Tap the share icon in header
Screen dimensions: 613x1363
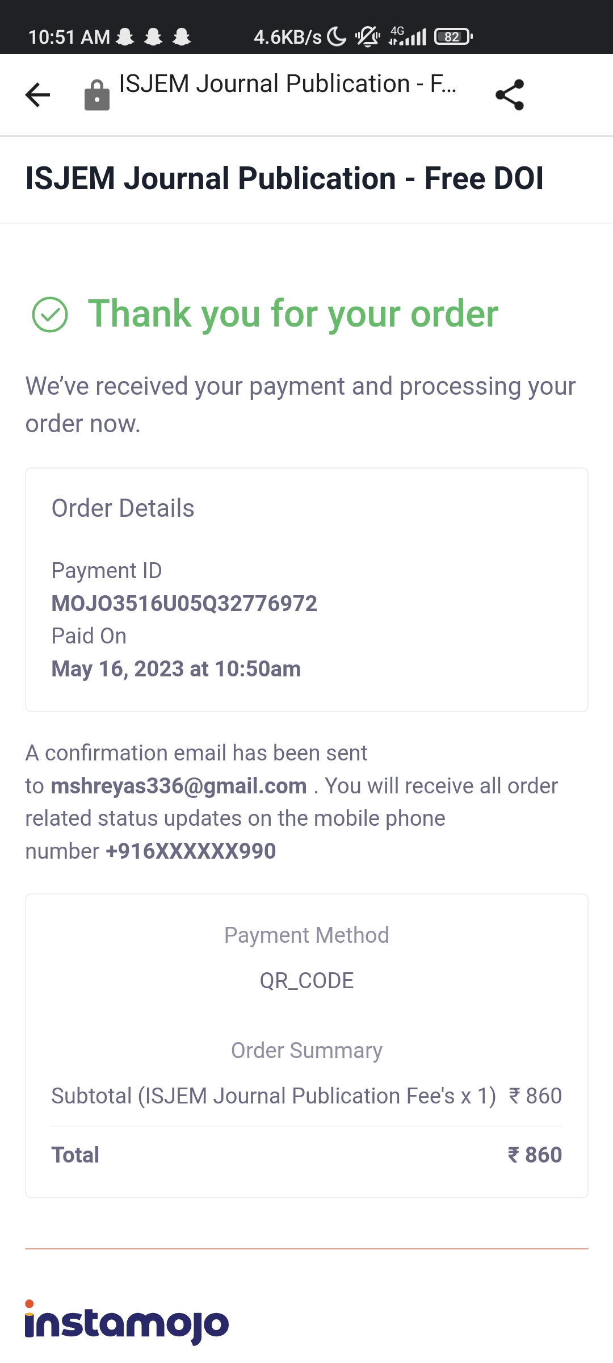pyautogui.click(x=510, y=95)
